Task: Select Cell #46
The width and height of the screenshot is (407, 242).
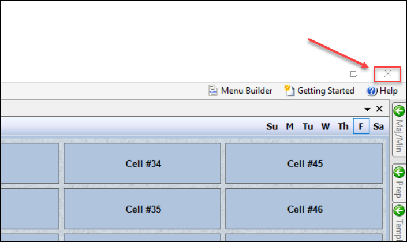Action: [x=304, y=209]
